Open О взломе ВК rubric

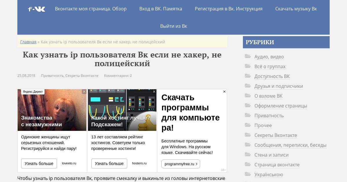click(x=268, y=96)
